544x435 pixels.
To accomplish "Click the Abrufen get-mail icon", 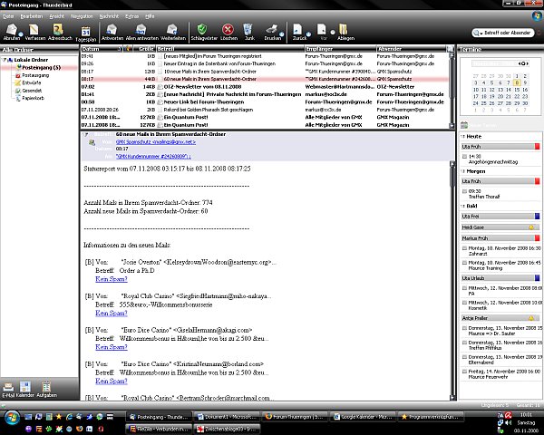I will (x=12, y=30).
